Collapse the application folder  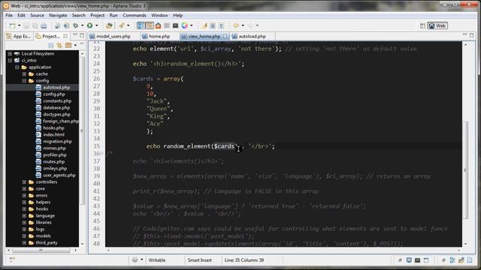click(17, 67)
